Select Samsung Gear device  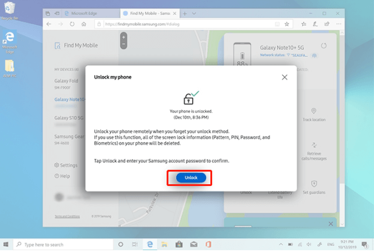tap(69, 139)
